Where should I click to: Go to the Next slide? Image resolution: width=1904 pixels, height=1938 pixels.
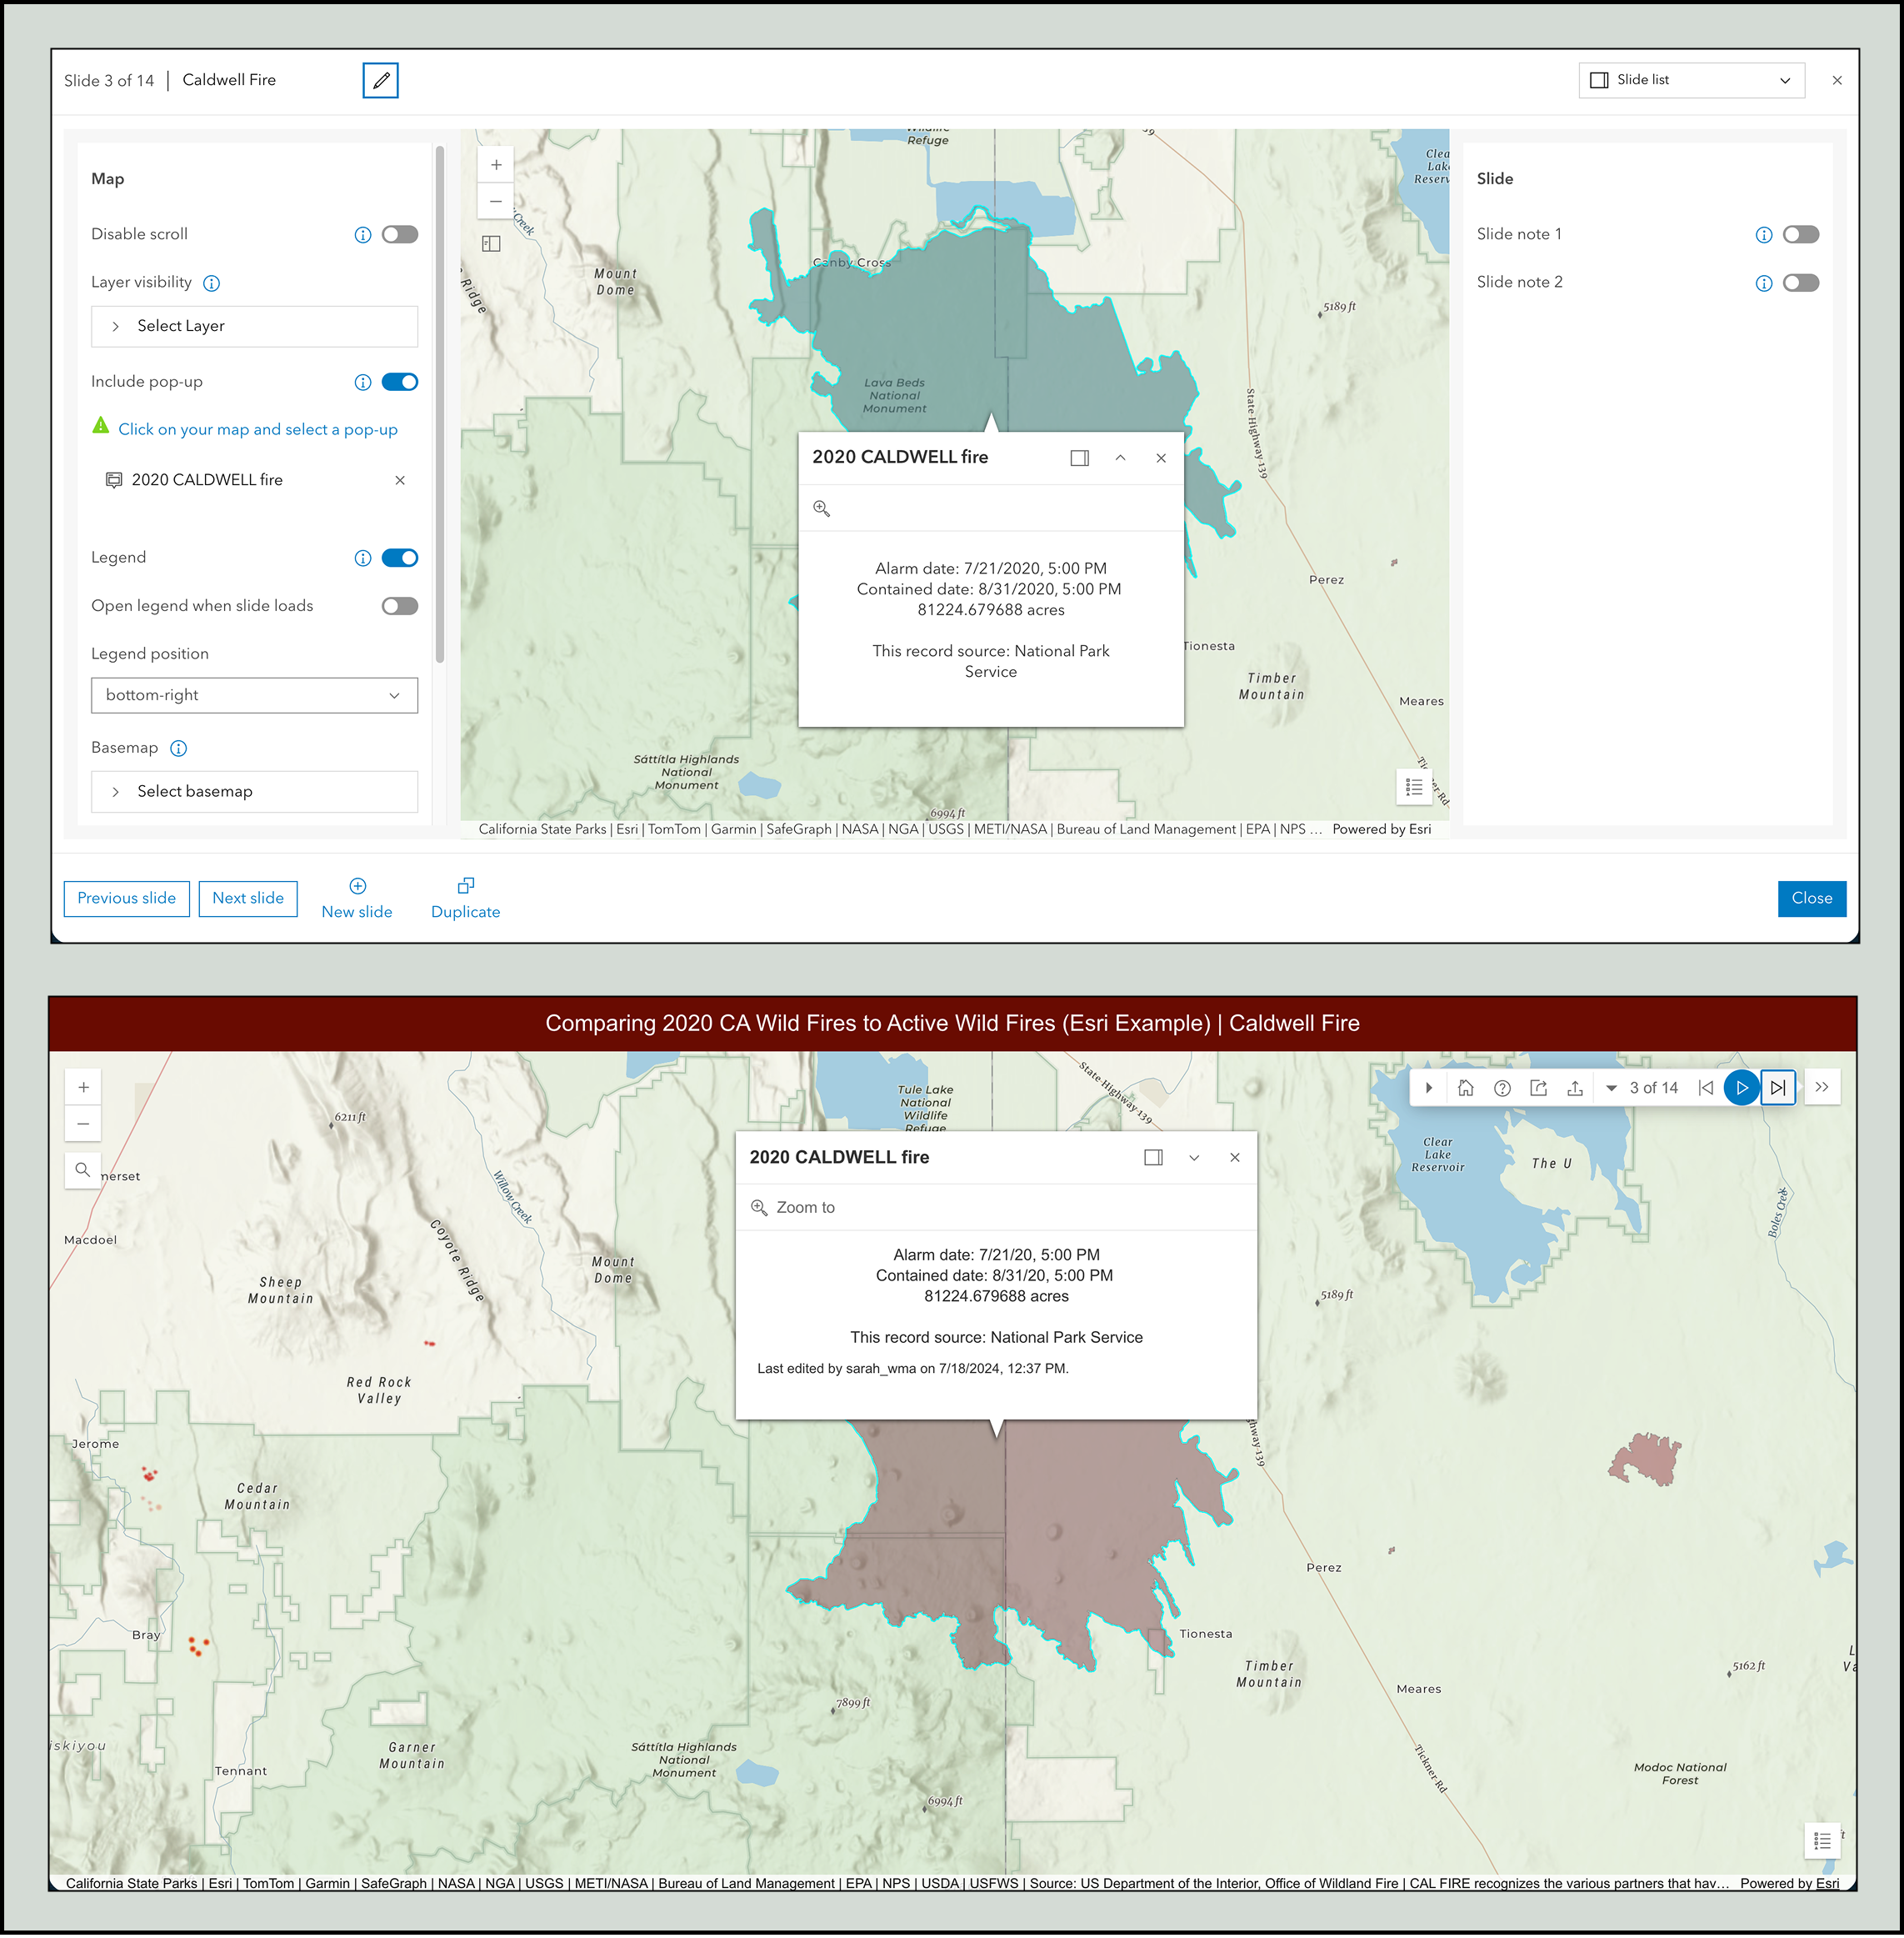(x=247, y=898)
